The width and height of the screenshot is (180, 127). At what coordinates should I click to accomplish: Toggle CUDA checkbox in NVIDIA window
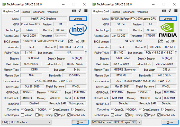click(x=127, y=110)
